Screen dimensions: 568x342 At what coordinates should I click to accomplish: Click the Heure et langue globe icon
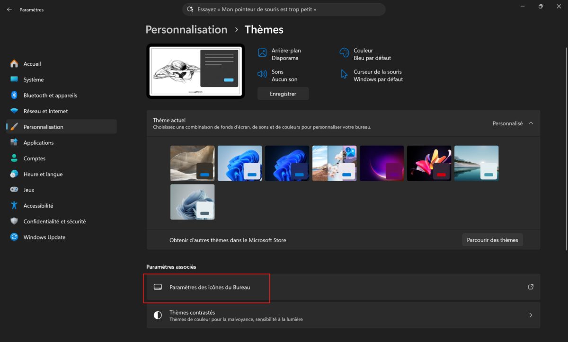14,174
